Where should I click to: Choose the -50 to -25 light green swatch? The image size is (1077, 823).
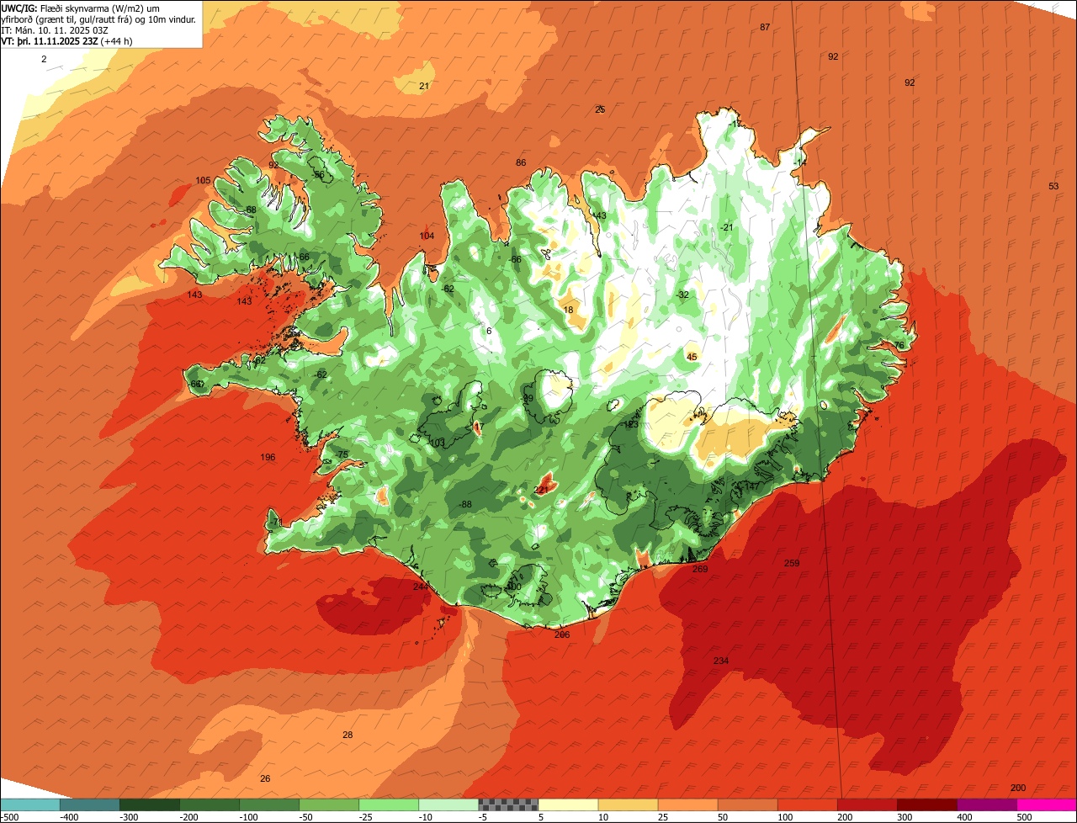point(329,804)
